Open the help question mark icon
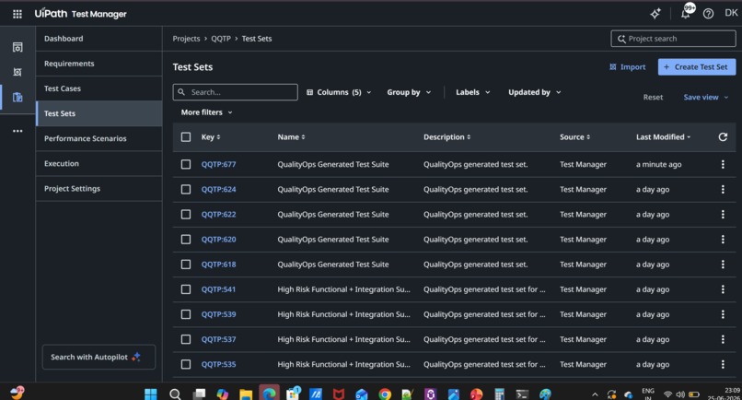 708,14
